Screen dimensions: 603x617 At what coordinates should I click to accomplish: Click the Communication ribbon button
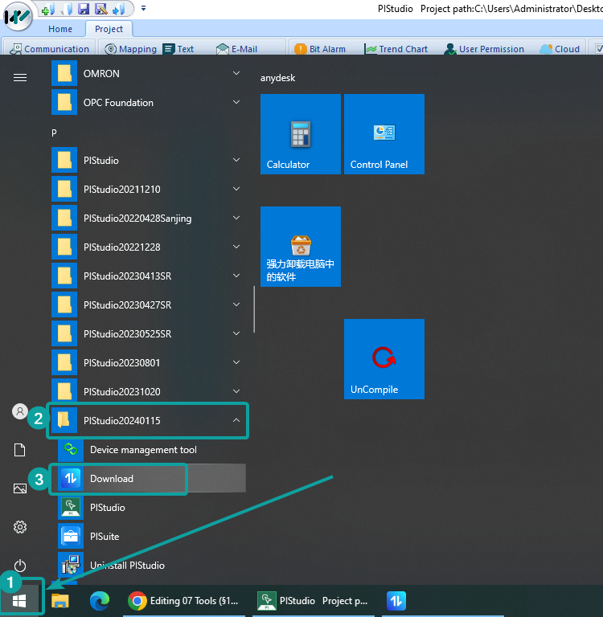coord(49,49)
